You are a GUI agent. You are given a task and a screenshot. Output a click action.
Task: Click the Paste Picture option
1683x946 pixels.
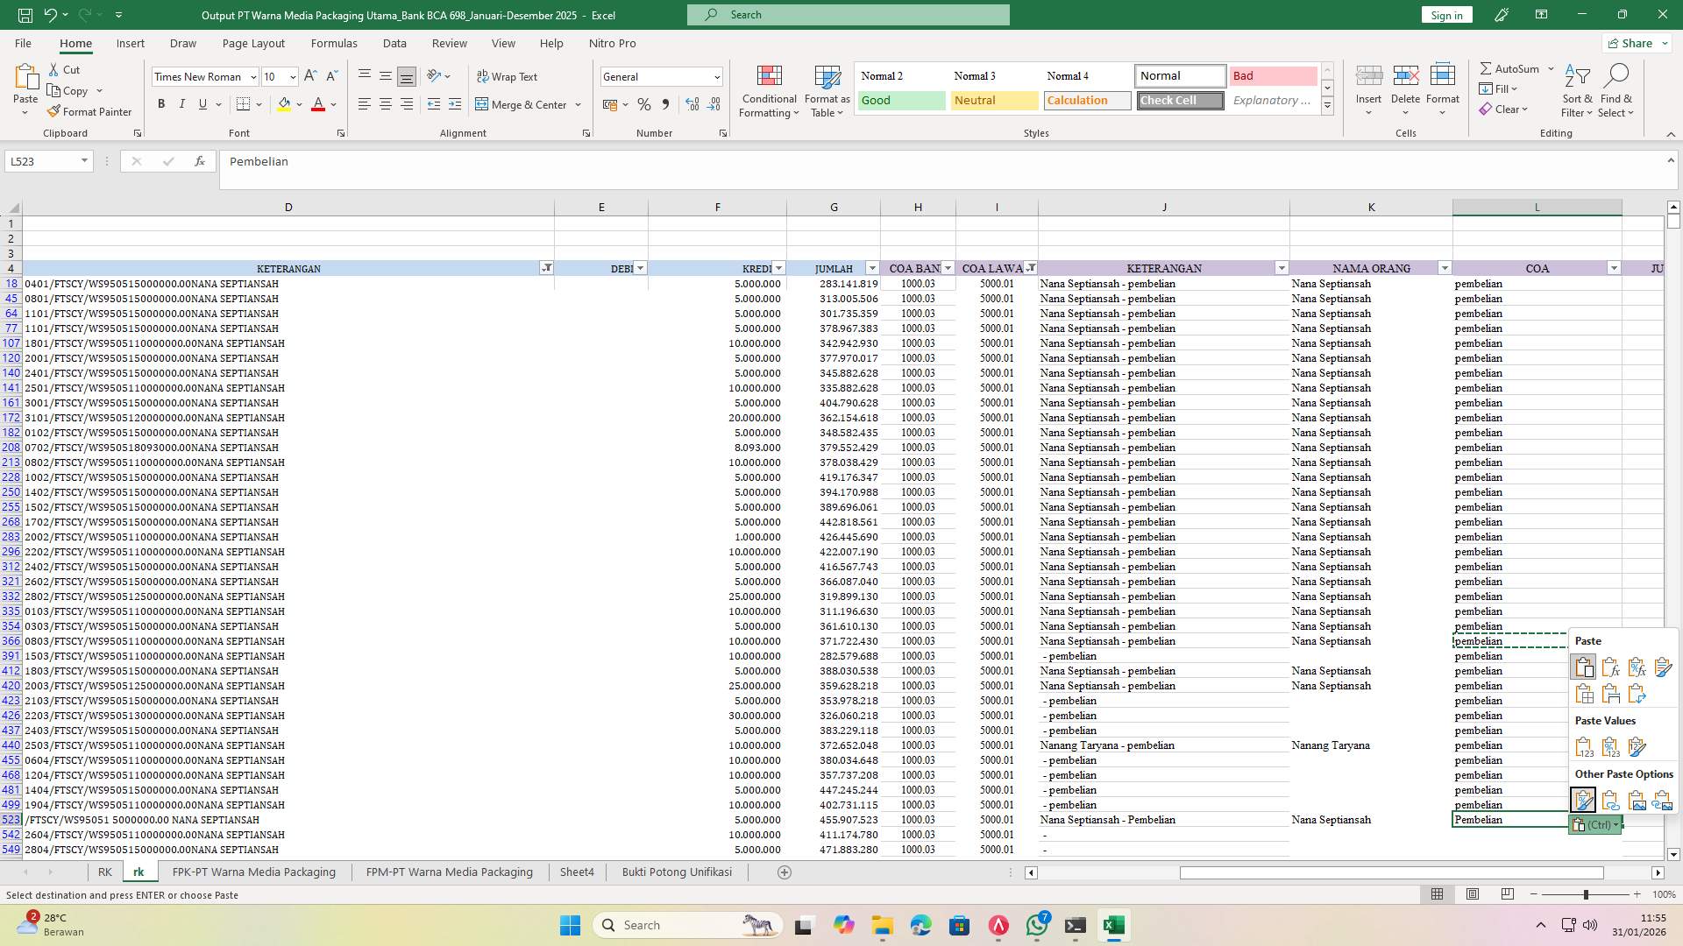click(1636, 799)
